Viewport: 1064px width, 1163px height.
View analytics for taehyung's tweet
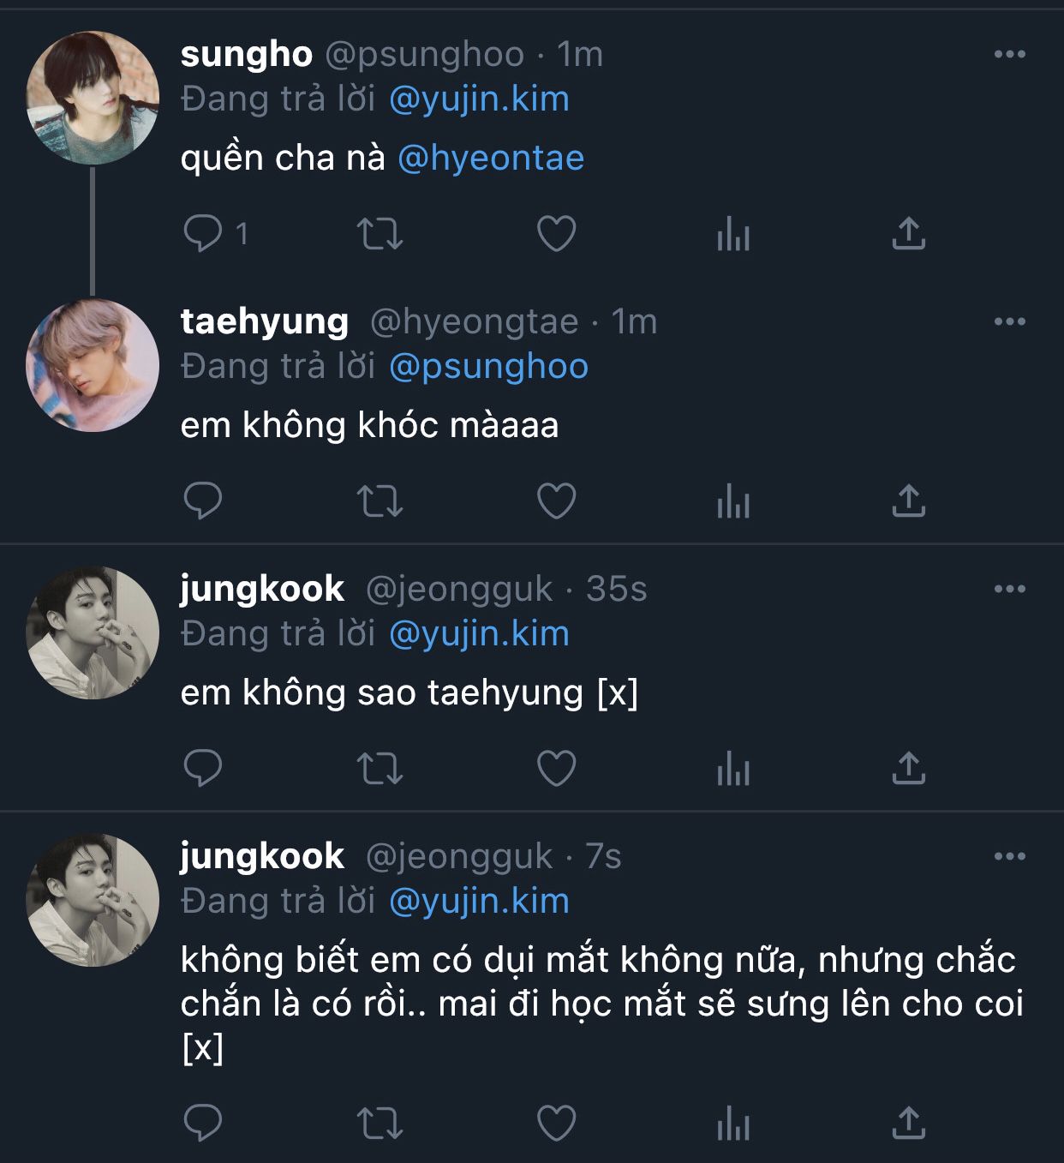pyautogui.click(x=732, y=501)
